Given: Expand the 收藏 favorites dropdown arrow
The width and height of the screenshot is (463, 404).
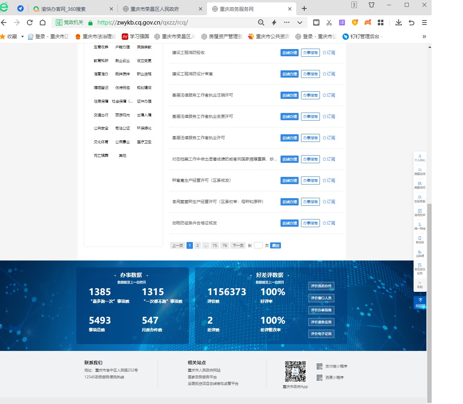Looking at the screenshot, I should click(x=22, y=37).
